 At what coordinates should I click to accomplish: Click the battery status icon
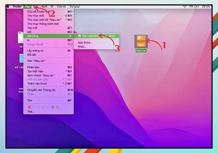[x=197, y=7]
